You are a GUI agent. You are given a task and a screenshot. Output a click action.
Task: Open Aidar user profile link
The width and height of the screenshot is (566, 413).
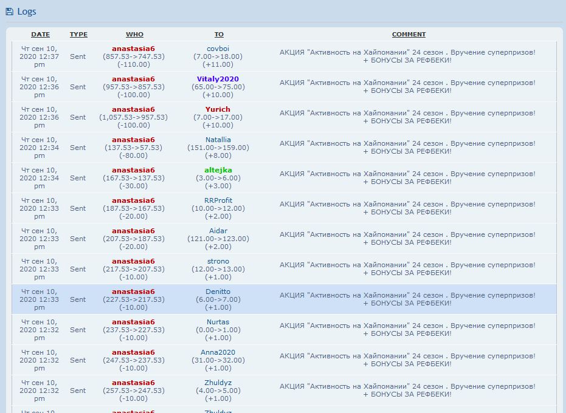pos(218,231)
